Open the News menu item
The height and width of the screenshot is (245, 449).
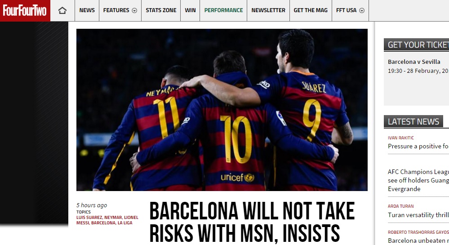click(87, 10)
